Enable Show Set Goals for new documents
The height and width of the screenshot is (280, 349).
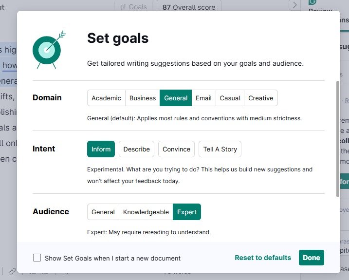(37, 258)
